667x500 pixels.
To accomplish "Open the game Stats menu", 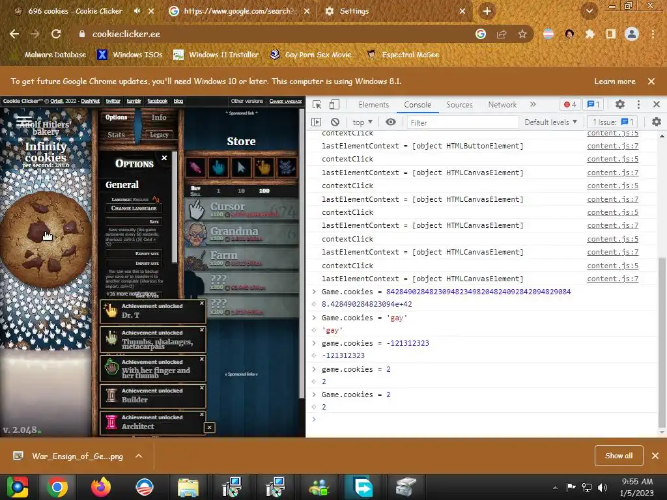I will click(116, 135).
